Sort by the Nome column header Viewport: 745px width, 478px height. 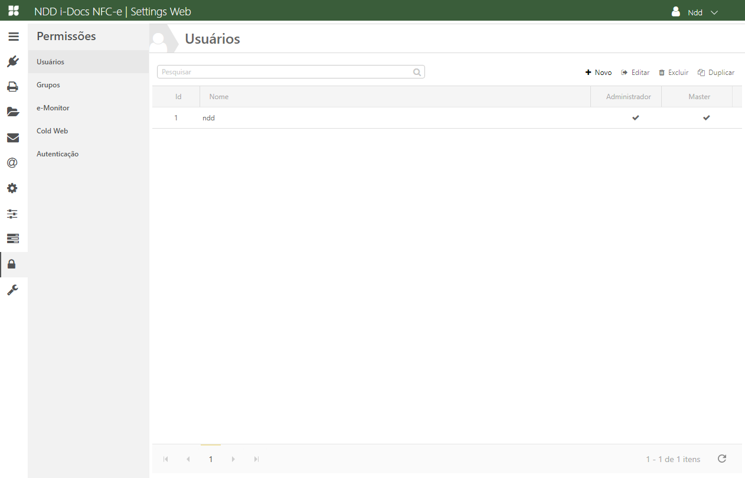click(x=395, y=97)
